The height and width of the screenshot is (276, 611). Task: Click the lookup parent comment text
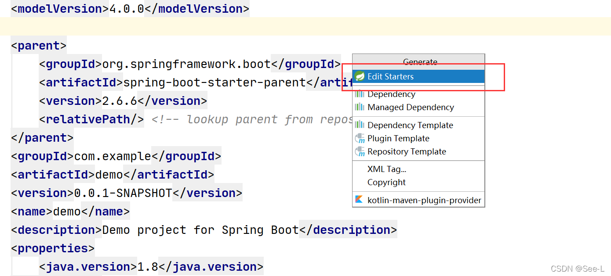[251, 119]
